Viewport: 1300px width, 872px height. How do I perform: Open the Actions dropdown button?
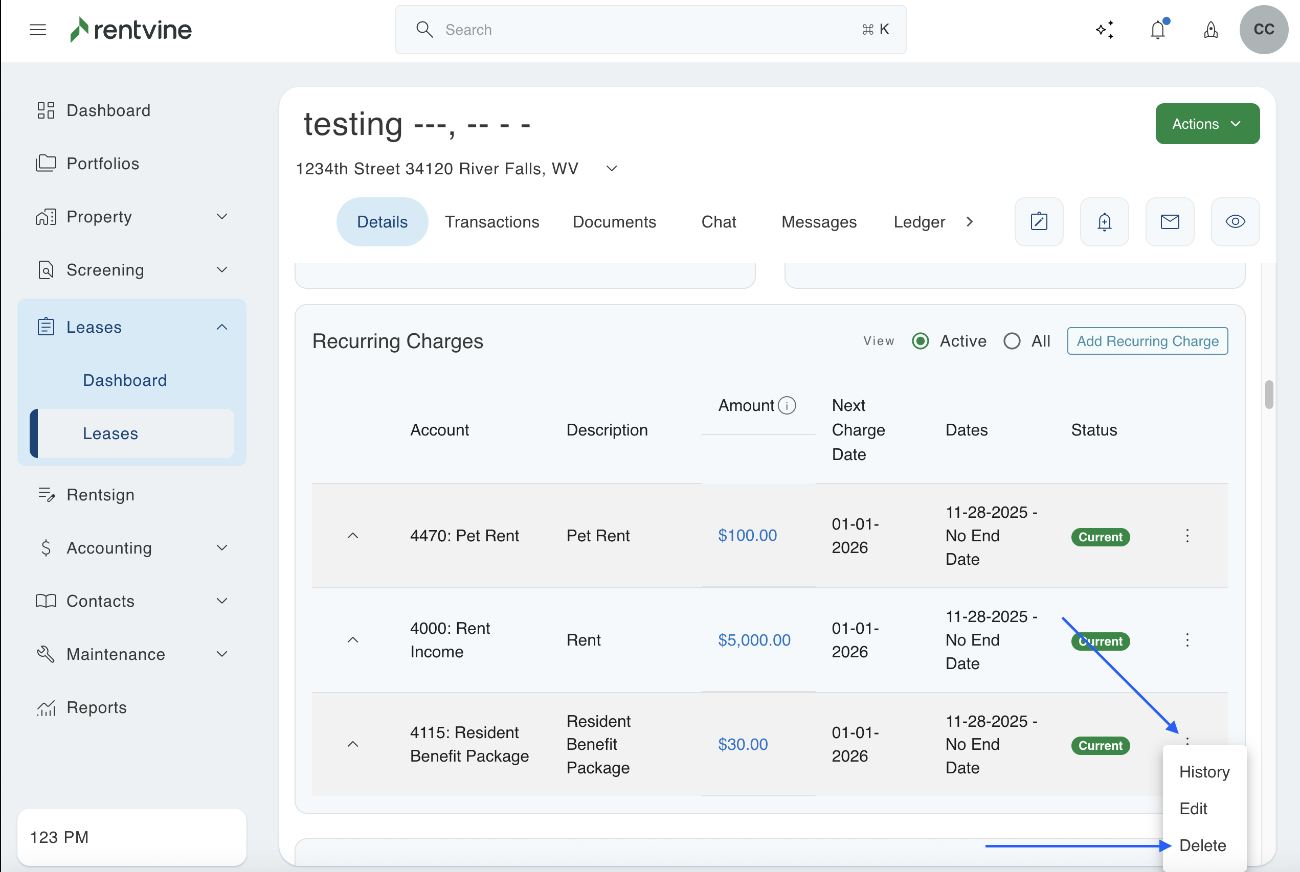tap(1207, 124)
